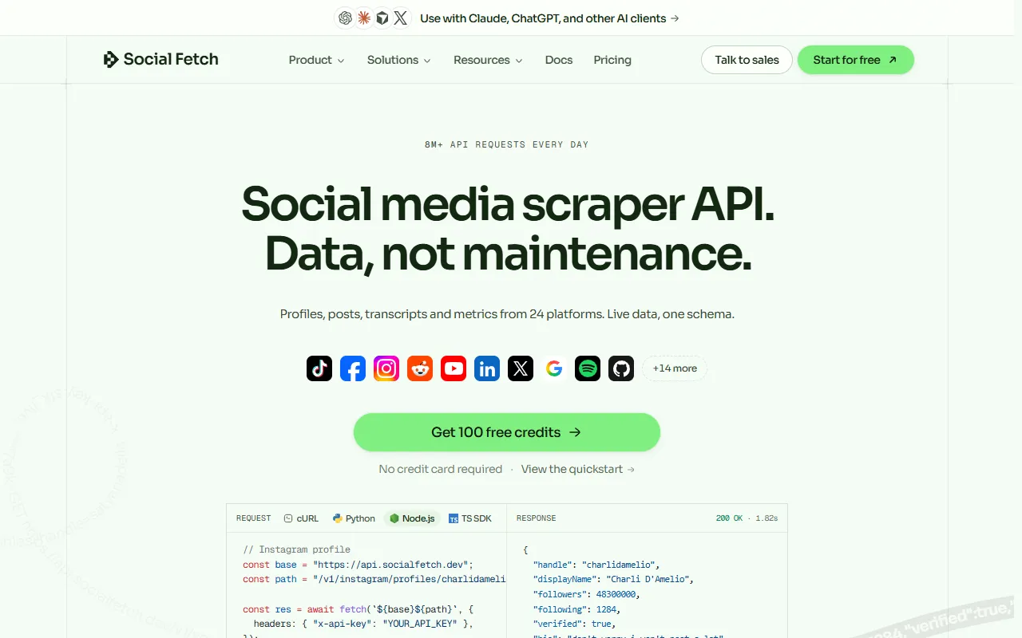Select the Node.js request tab
Screen dimensions: 1022x638
(413, 518)
